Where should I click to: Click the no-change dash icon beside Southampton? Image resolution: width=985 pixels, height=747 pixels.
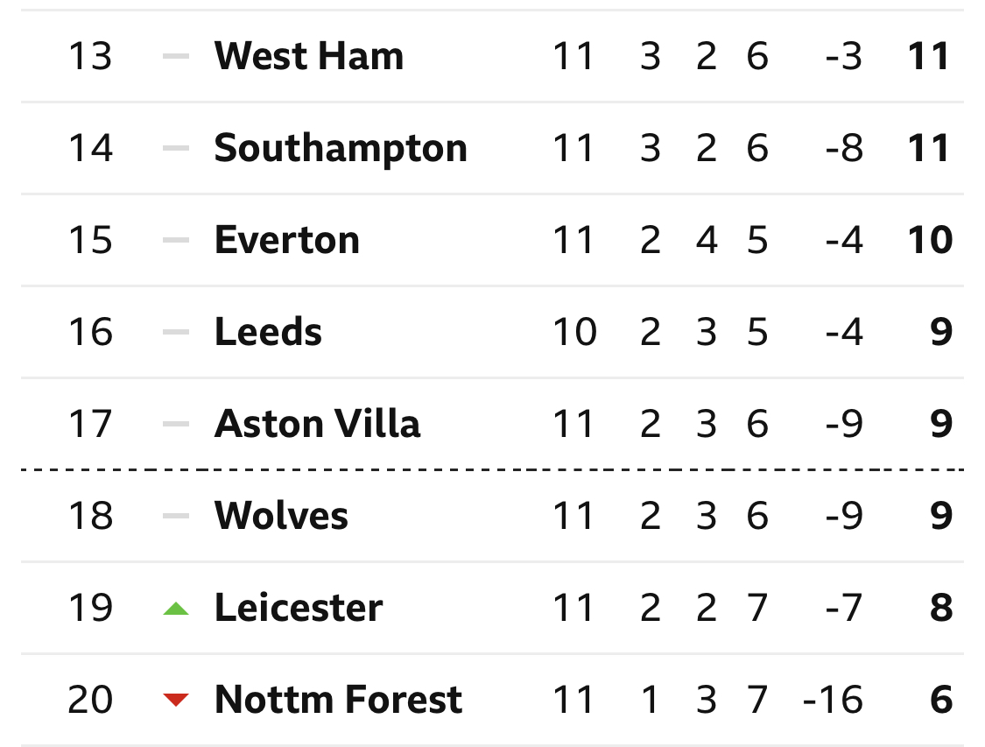(176, 148)
